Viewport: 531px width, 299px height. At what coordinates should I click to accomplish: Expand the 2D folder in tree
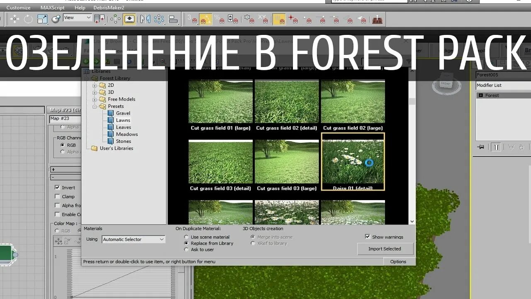[x=95, y=85]
